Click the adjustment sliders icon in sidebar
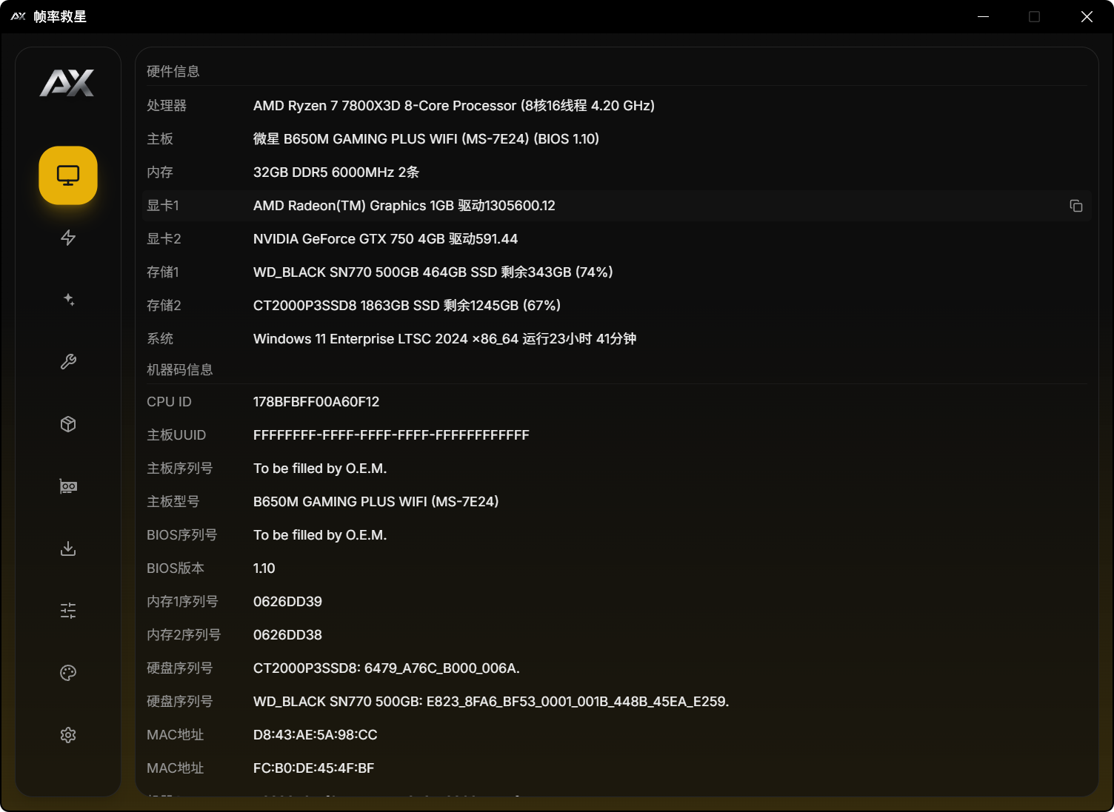Viewport: 1114px width, 812px height. [68, 611]
